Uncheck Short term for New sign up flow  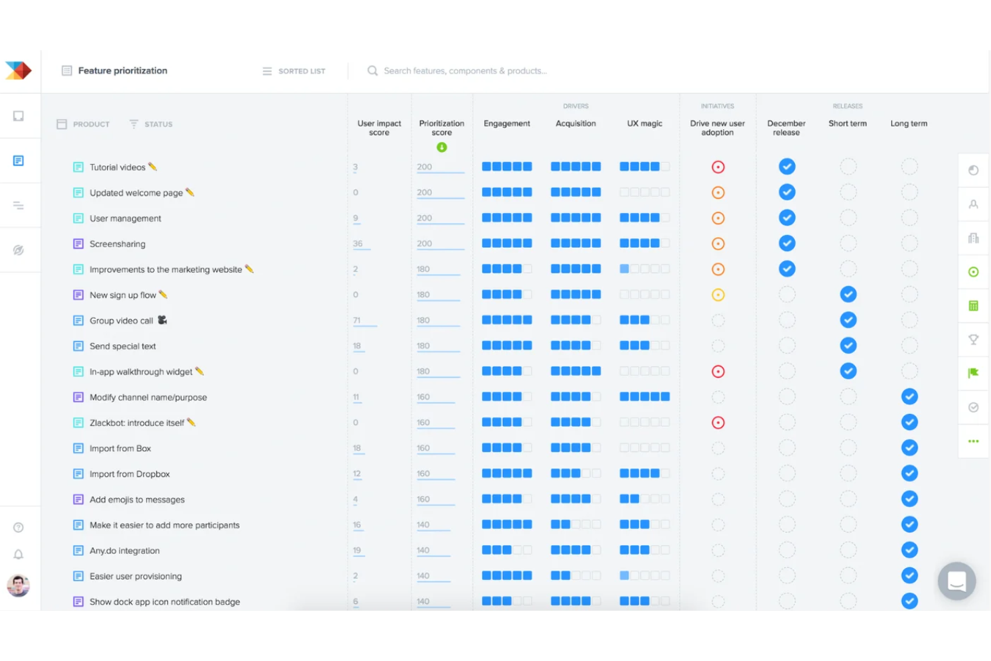point(848,295)
